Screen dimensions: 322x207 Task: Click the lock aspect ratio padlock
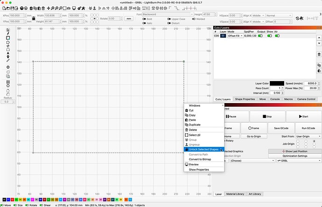[x=34, y=19]
